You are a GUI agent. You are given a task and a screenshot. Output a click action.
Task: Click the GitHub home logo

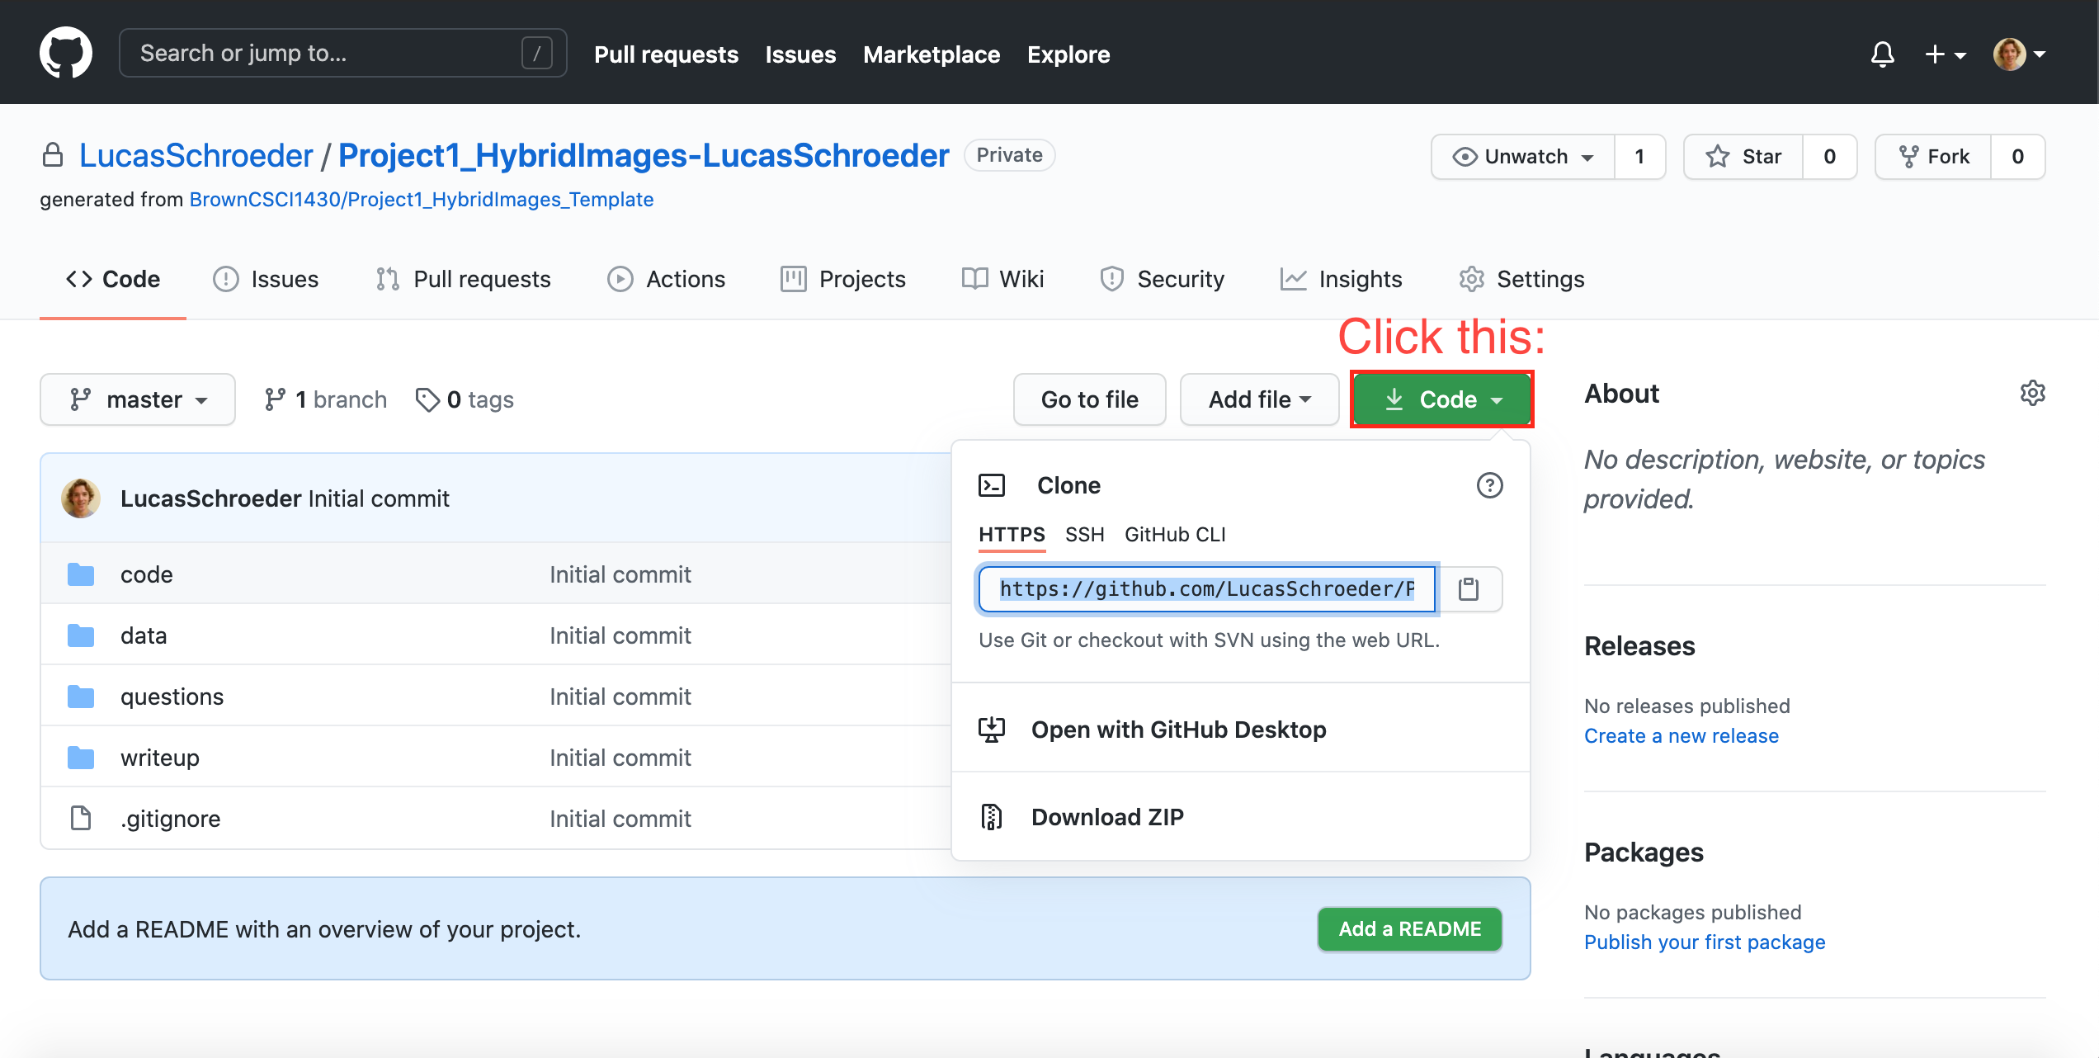point(66,52)
